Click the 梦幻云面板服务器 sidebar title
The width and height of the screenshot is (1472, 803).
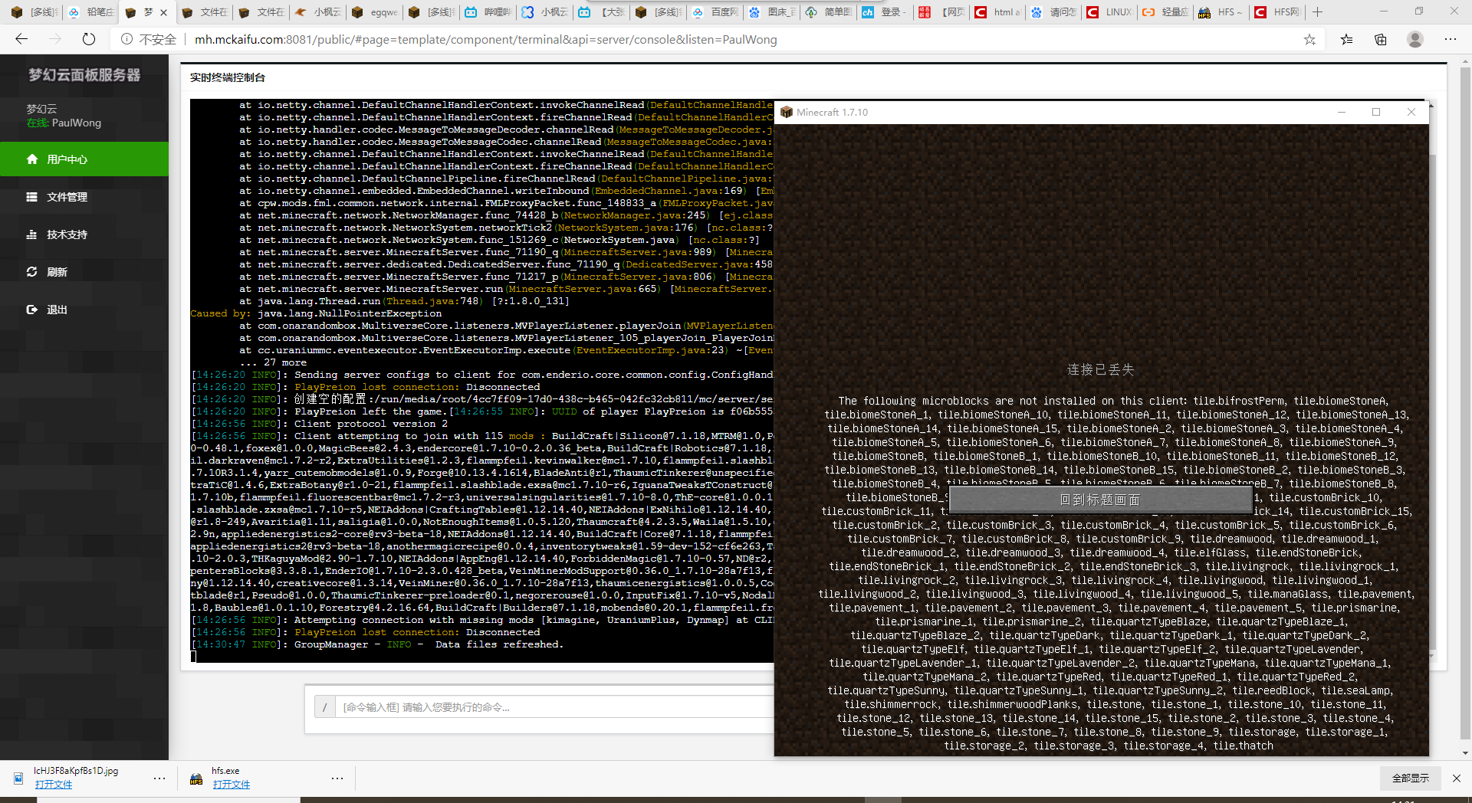click(84, 75)
